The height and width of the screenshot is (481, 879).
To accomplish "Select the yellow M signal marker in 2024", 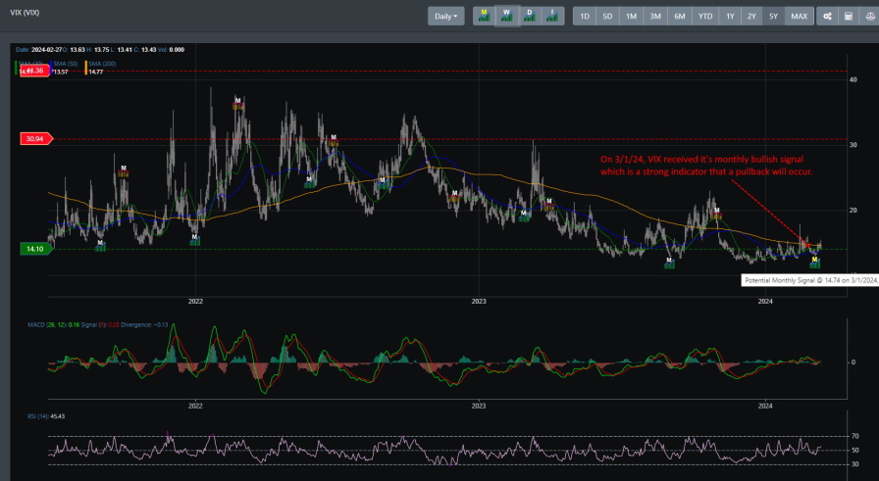I will click(x=814, y=262).
